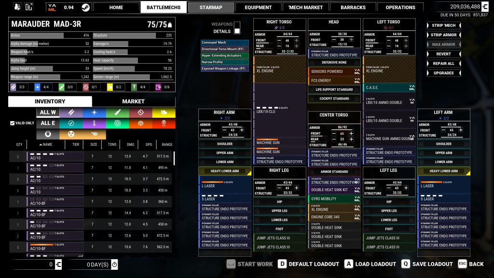Viewport: 494px width, 278px height.
Task: Open the pilots icon at top left
Action: (17, 7)
